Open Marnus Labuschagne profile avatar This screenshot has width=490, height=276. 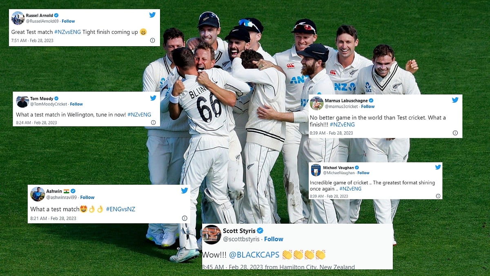pyautogui.click(x=317, y=103)
